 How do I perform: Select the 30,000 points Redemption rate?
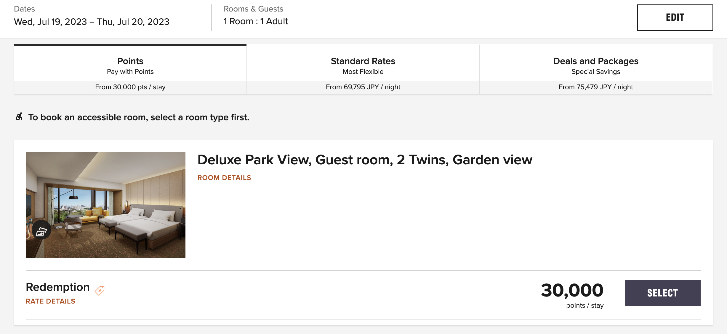click(662, 293)
